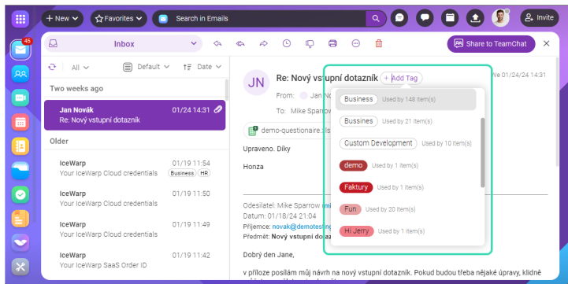
Task: Select the Custom Development tag entry
Action: click(378, 143)
